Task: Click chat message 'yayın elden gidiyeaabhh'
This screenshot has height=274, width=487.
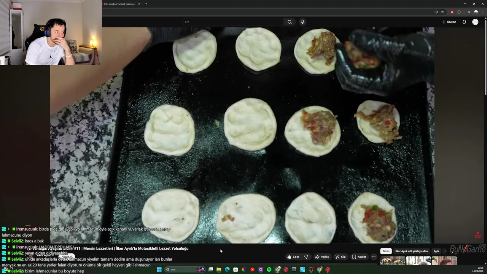Action: coord(46,253)
